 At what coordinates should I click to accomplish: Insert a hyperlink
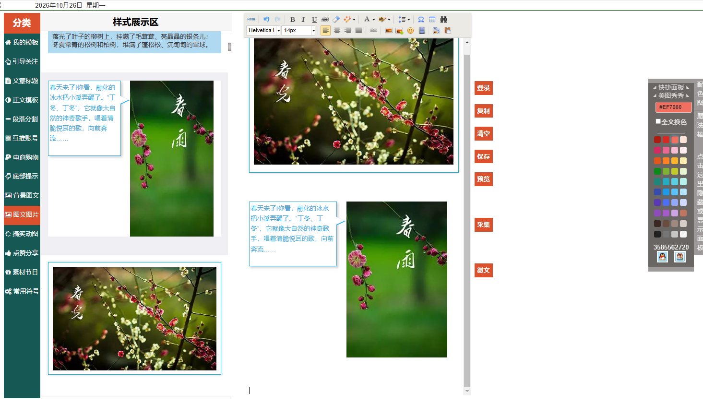(373, 30)
